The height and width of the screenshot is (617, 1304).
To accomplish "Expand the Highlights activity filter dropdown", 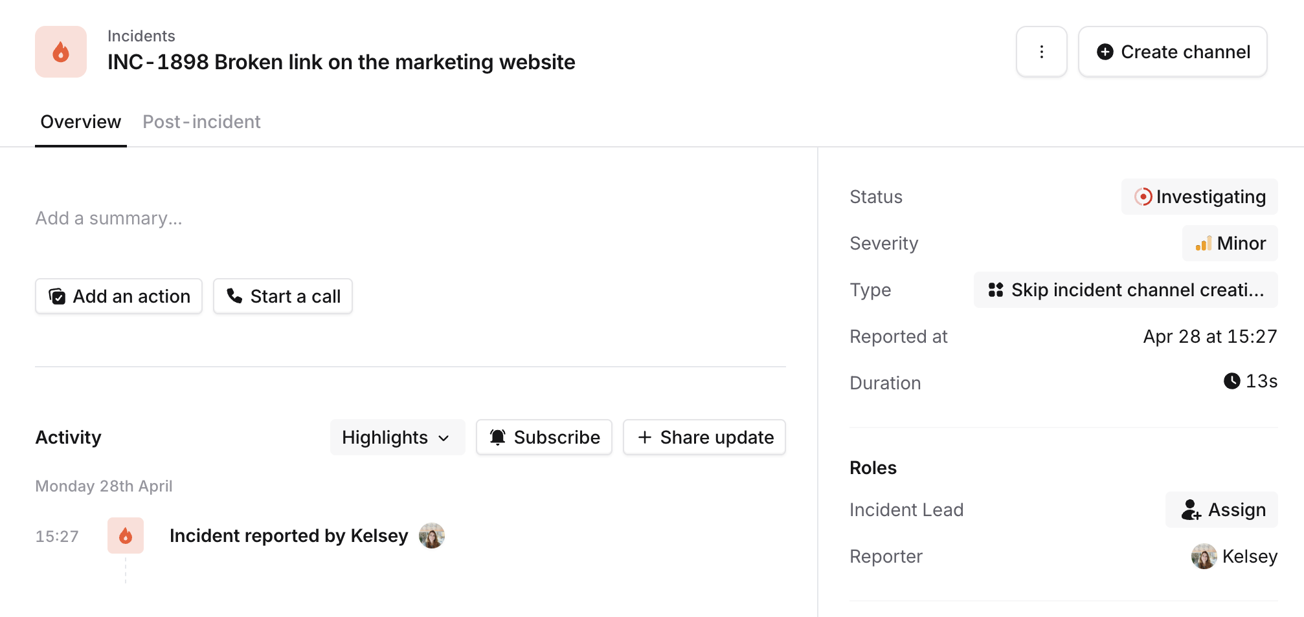I will point(397,437).
